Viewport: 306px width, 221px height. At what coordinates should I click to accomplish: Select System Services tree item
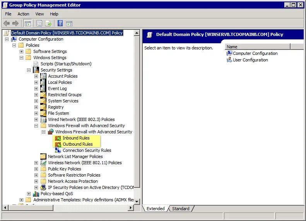(63, 101)
